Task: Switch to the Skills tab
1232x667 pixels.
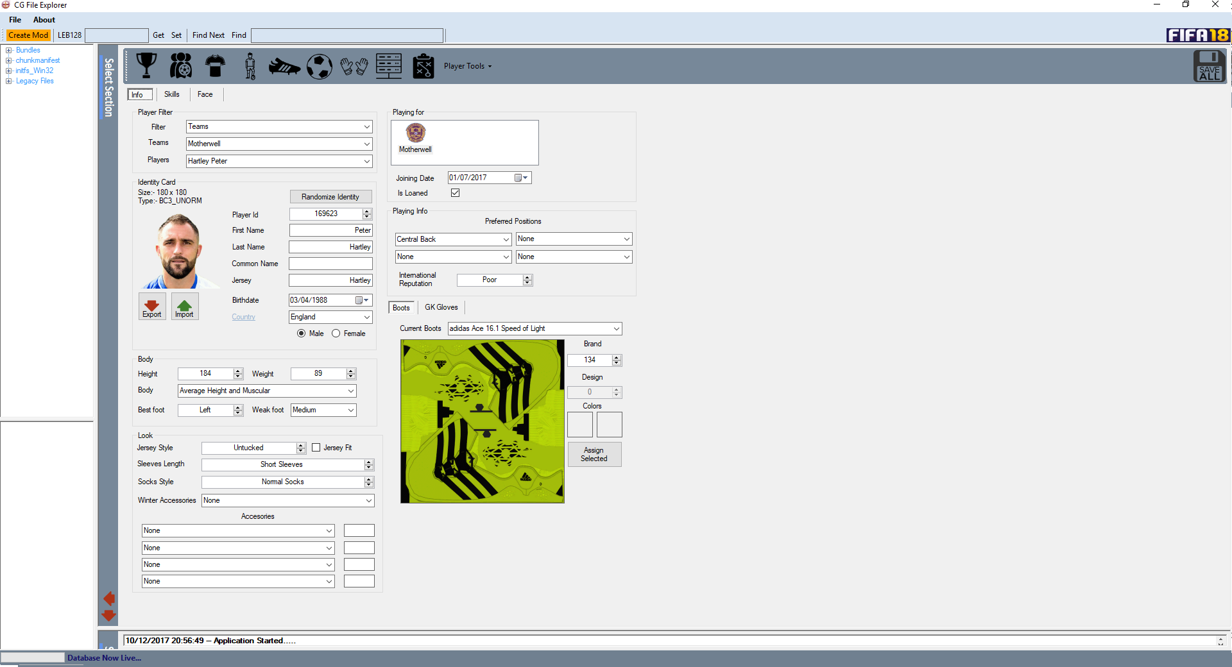Action: [172, 94]
